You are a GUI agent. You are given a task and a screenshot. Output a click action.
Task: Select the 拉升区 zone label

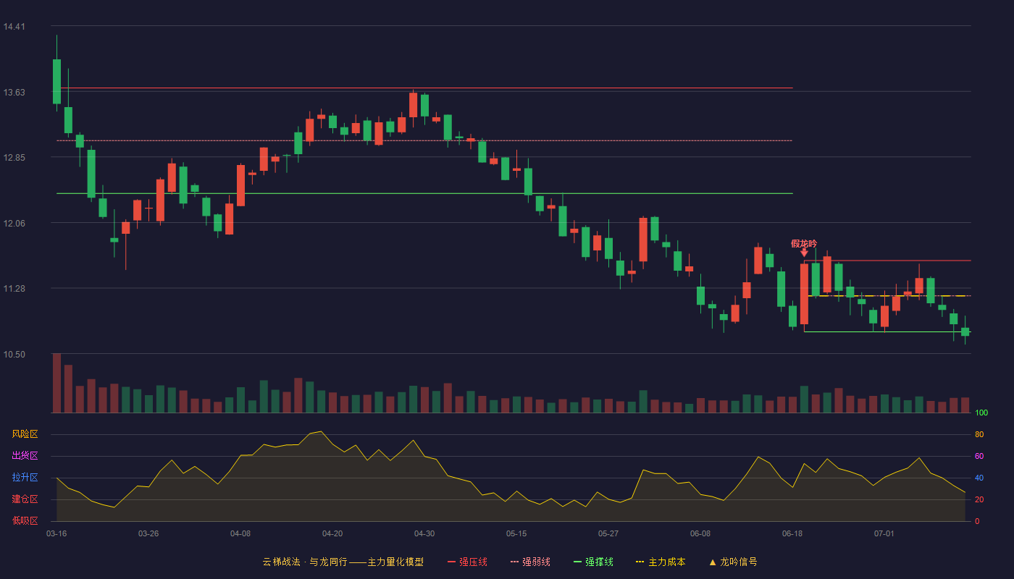coord(25,478)
